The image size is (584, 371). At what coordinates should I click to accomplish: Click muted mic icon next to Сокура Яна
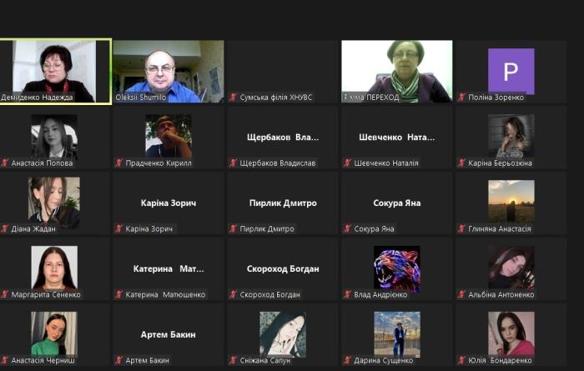[347, 229]
